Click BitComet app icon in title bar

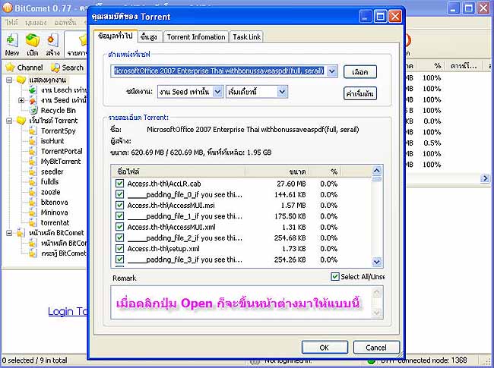pyautogui.click(x=8, y=8)
